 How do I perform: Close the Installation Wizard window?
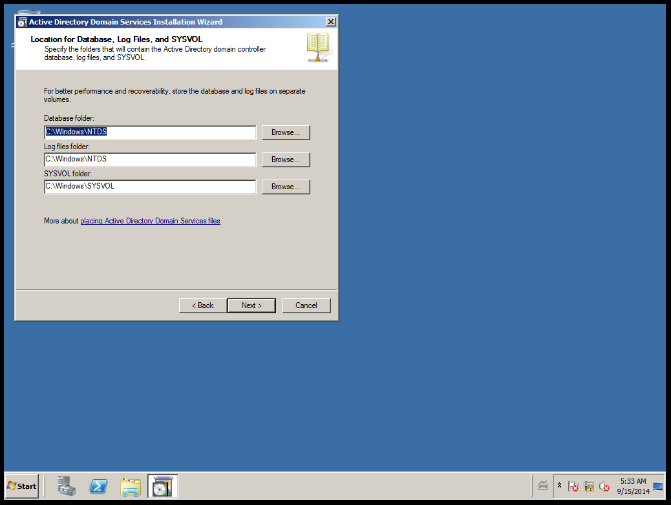tap(331, 22)
